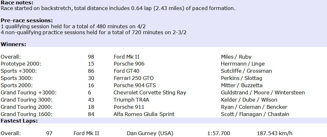Click the Porsche 904 GTS entry
Image resolution: width=327 pixels, height=137 pixels.
coord(135,85)
